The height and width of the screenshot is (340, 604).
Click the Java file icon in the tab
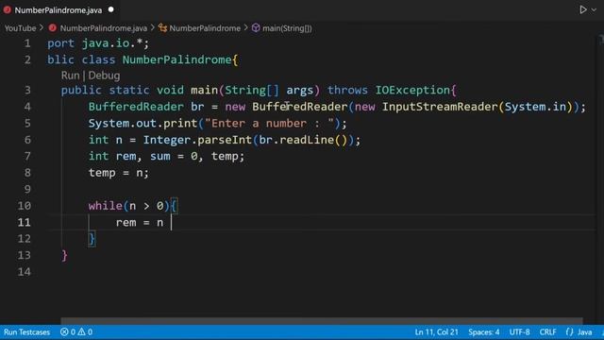[x=7, y=10]
